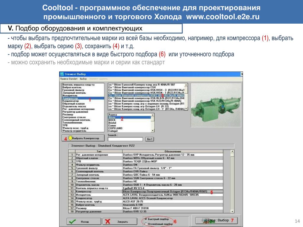Viewport: 303px width, 227px height.
Task: Select table cell Bitzer F 40H-F 3101N
Action: point(173,208)
